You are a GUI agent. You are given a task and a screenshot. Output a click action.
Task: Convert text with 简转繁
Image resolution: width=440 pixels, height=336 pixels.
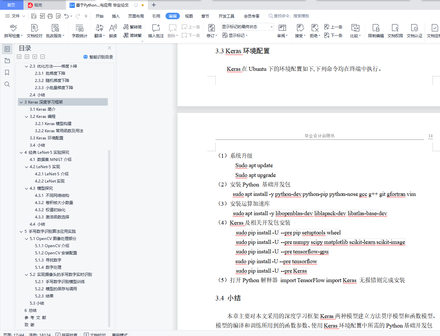click(x=133, y=35)
